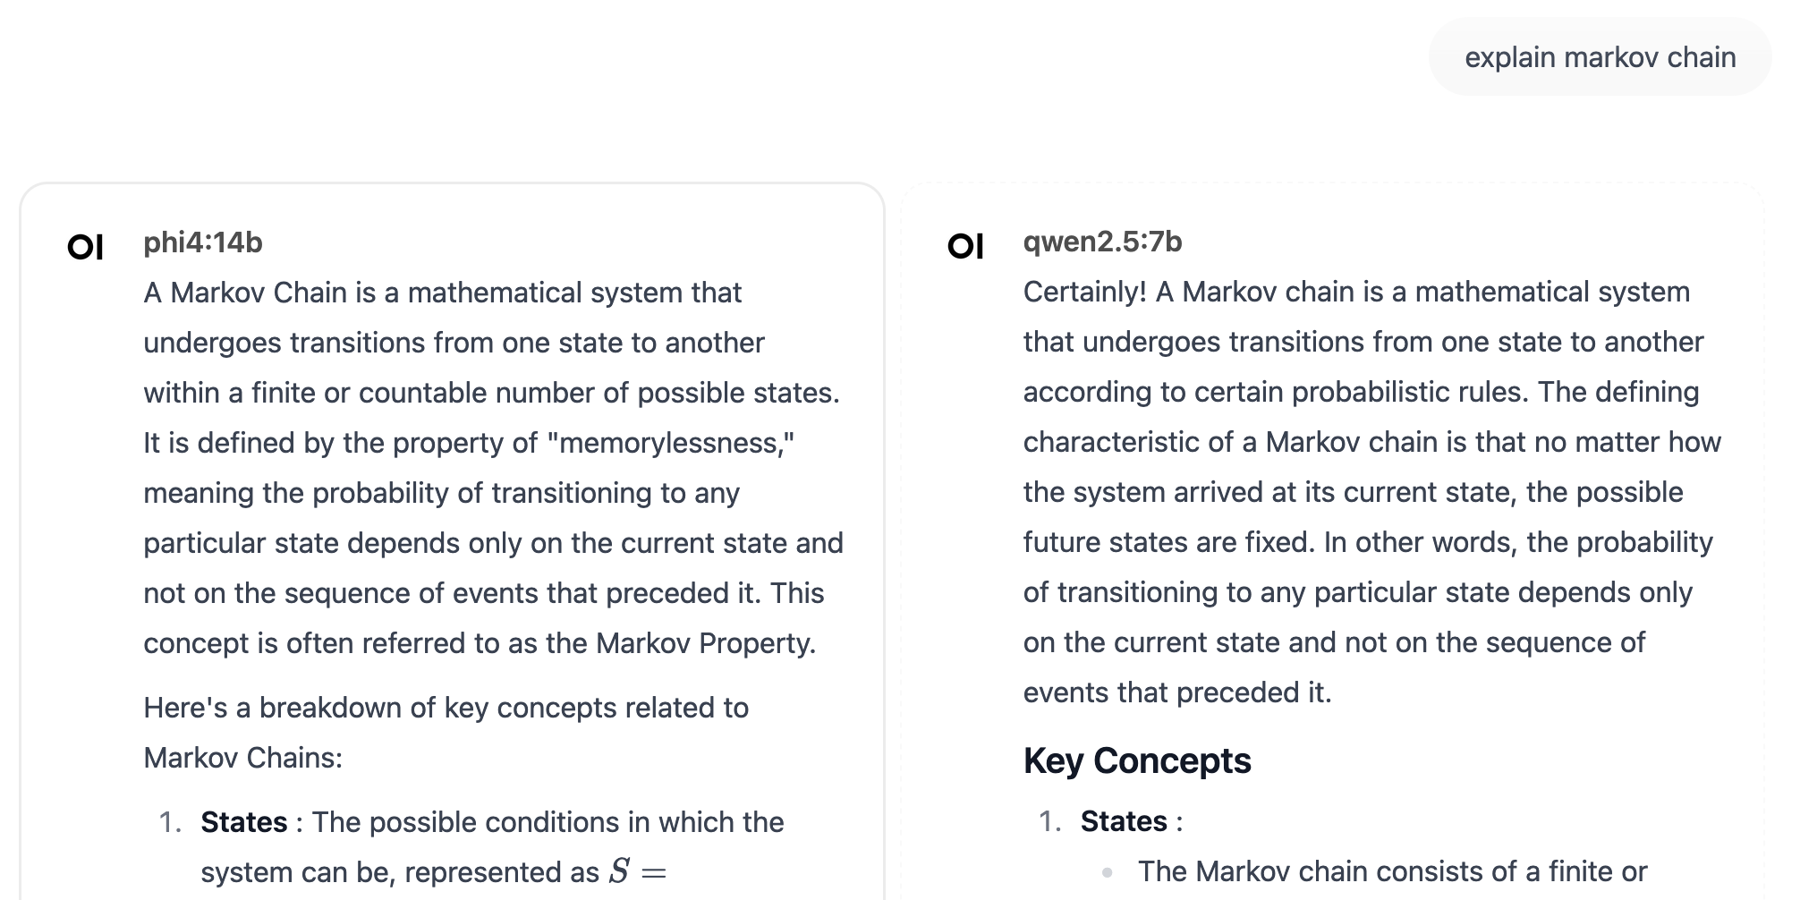This screenshot has height=900, width=1800.
Task: Select the qwen2.5:7b model name label
Action: (1102, 242)
